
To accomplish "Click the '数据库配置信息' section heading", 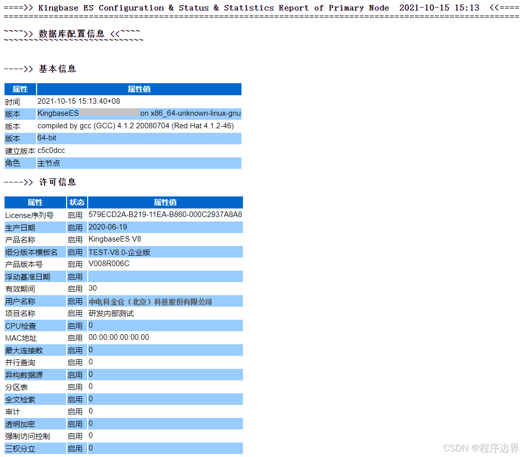I will (x=72, y=34).
